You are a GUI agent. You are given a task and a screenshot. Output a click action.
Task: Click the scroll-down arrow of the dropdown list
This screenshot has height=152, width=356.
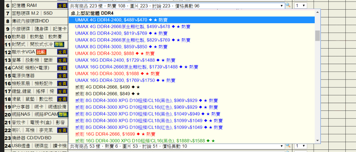coord(317,140)
